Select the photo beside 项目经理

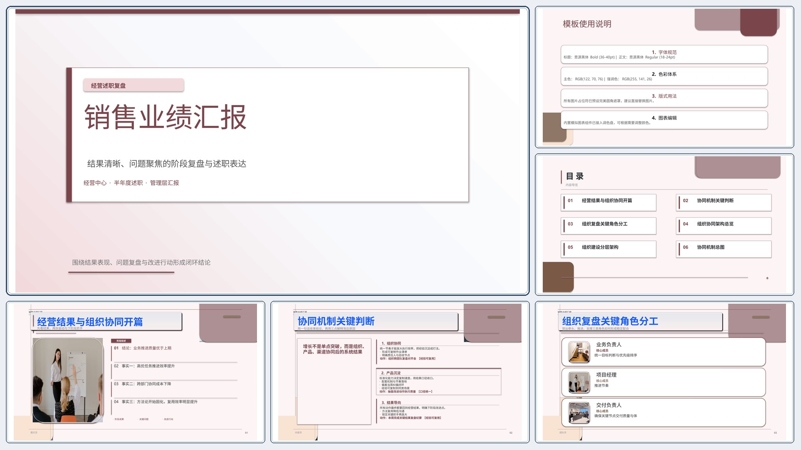(579, 382)
